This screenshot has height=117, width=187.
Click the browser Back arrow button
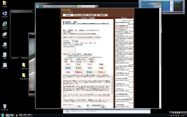37,6
